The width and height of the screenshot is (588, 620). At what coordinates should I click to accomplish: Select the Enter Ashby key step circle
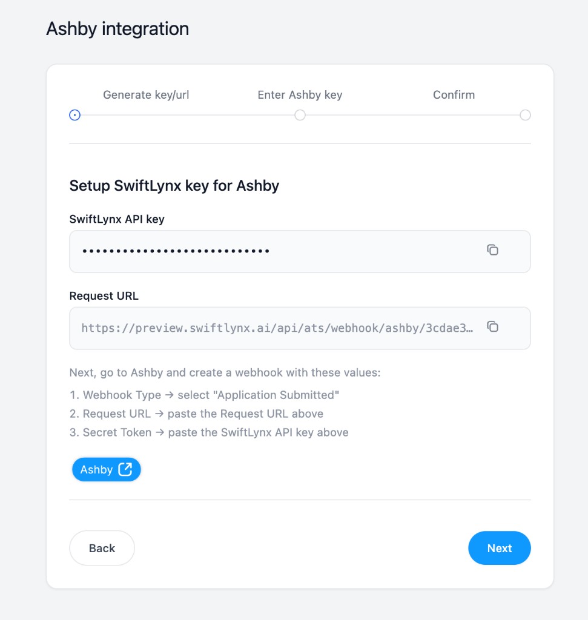tap(300, 114)
